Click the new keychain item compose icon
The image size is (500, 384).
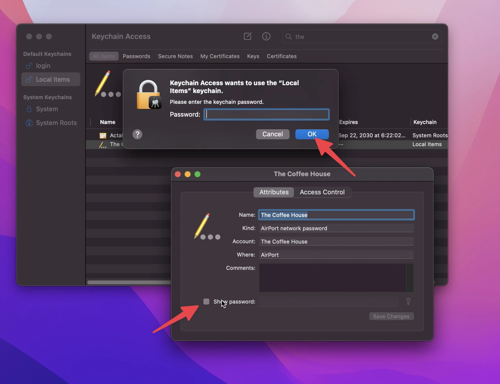point(248,36)
